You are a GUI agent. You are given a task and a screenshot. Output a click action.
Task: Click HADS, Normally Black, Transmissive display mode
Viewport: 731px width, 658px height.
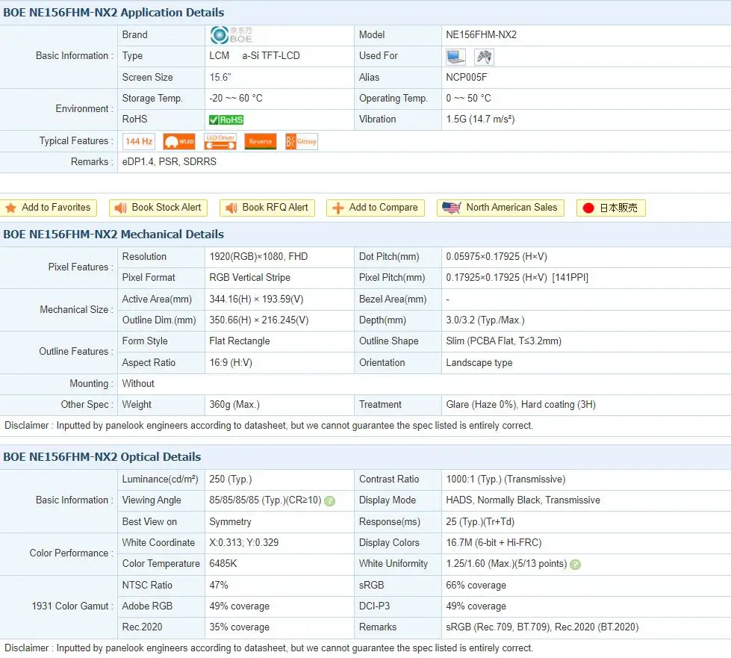click(523, 500)
